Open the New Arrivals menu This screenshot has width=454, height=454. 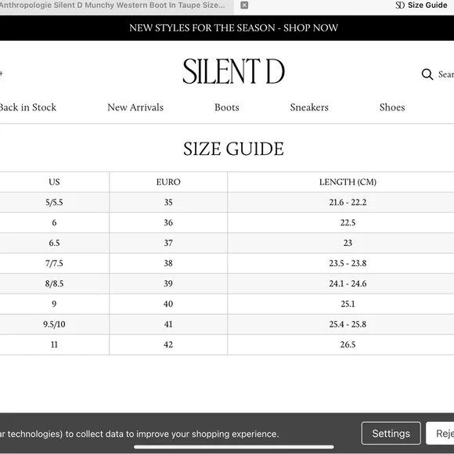coord(135,107)
